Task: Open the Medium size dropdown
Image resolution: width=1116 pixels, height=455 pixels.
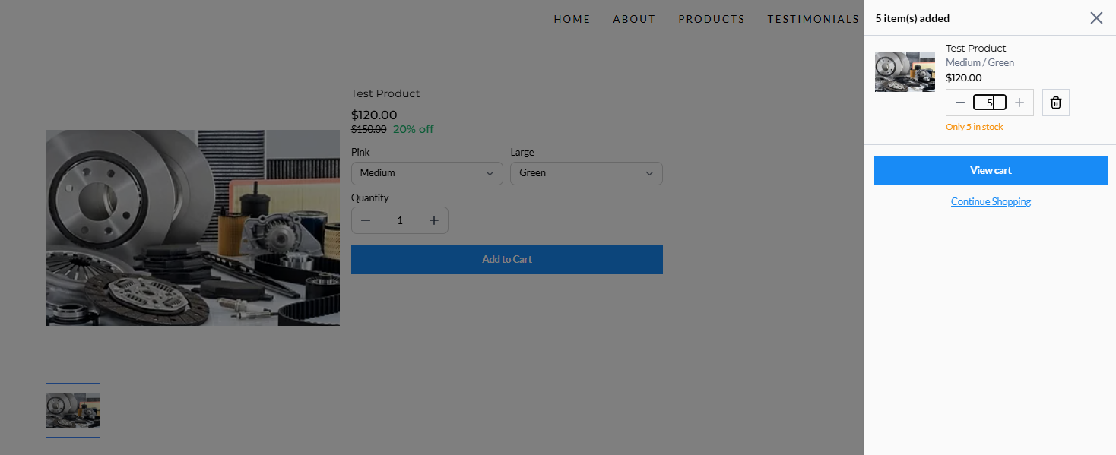Action: click(427, 173)
